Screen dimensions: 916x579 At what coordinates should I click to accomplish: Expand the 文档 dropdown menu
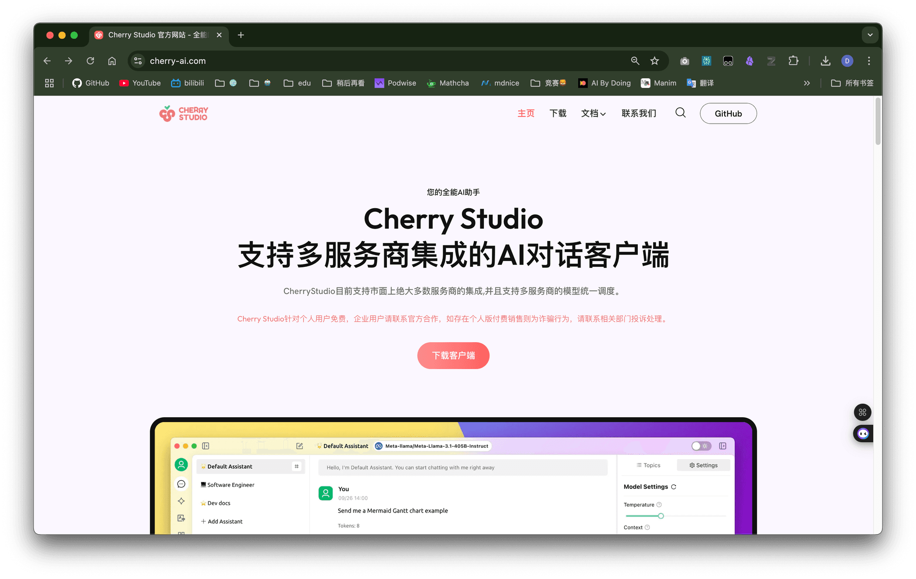pos(593,113)
